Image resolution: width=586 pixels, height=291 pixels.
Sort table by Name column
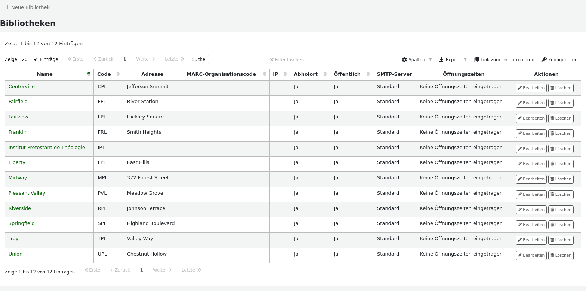49,74
